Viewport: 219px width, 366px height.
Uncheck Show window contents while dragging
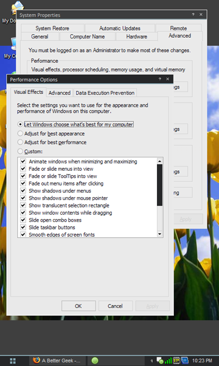(x=23, y=213)
